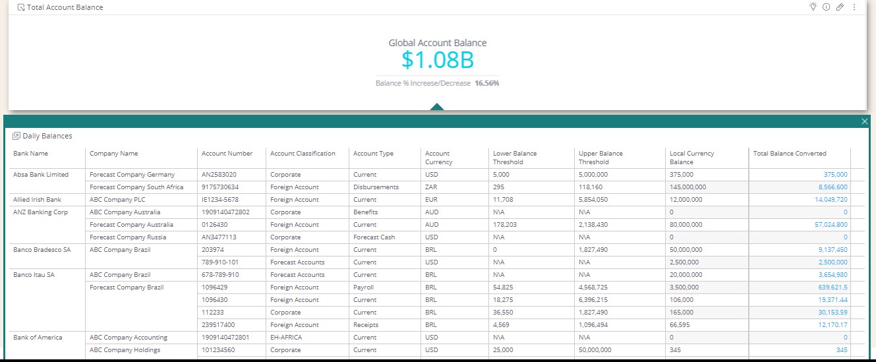The height and width of the screenshot is (362, 876).
Task: Click the Account Number column header
Action: click(x=227, y=154)
